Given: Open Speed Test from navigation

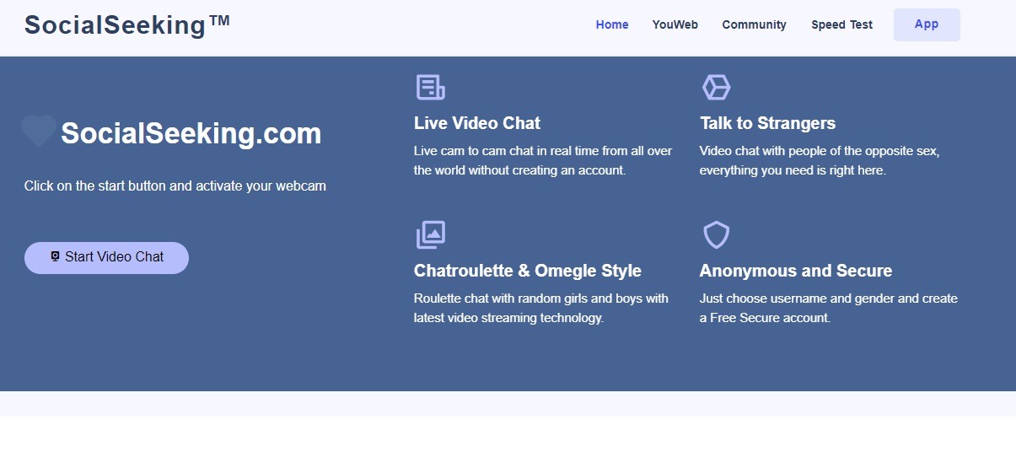Looking at the screenshot, I should [x=841, y=24].
